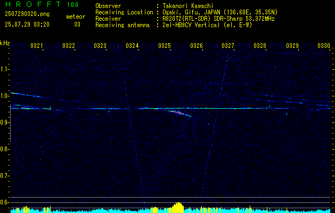This screenshot has height=213, width=335.
Task: Click the 0.9 frequency axis label
Action: click(x=4, y=122)
